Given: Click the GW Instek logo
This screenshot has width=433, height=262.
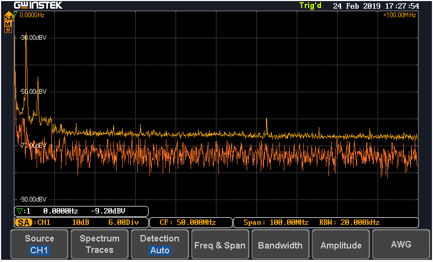Looking at the screenshot, I should click(38, 5).
